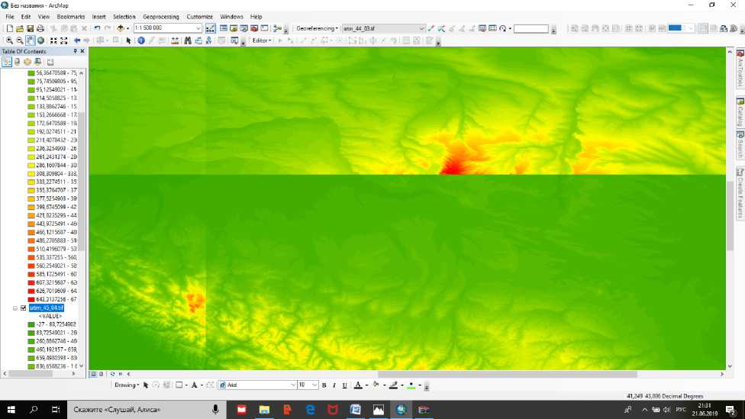Screen dimensions: 745x419
Task: Open the map scale dropdown
Action: tap(198, 28)
